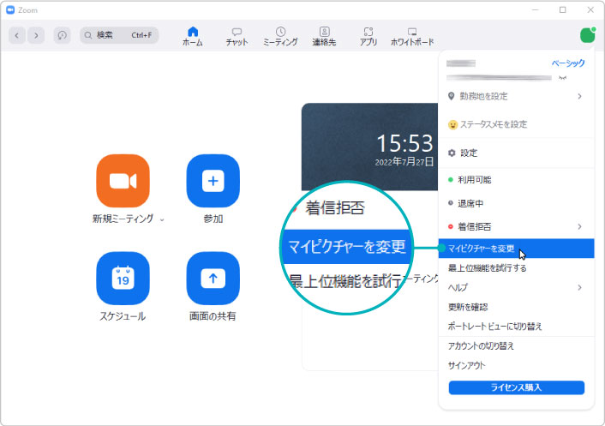Image resolution: width=605 pixels, height=426 pixels.
Task: Expand the Help submenu chevron
Action: tap(579, 287)
